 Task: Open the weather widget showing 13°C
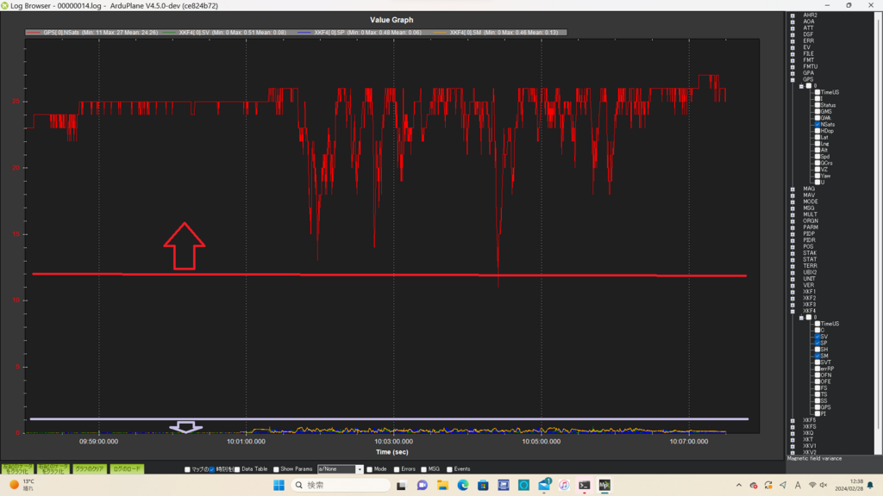[22, 485]
